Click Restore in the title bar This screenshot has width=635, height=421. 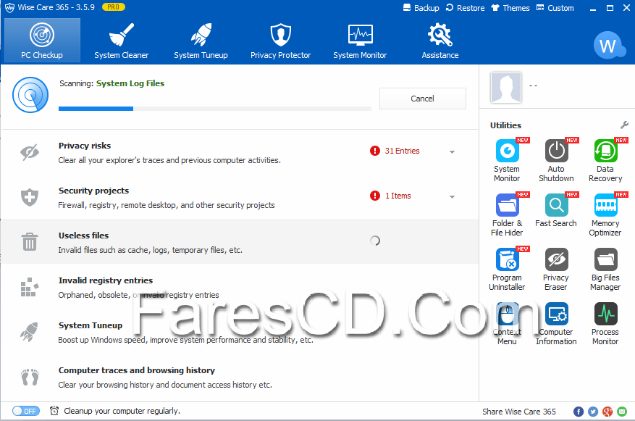pos(465,8)
